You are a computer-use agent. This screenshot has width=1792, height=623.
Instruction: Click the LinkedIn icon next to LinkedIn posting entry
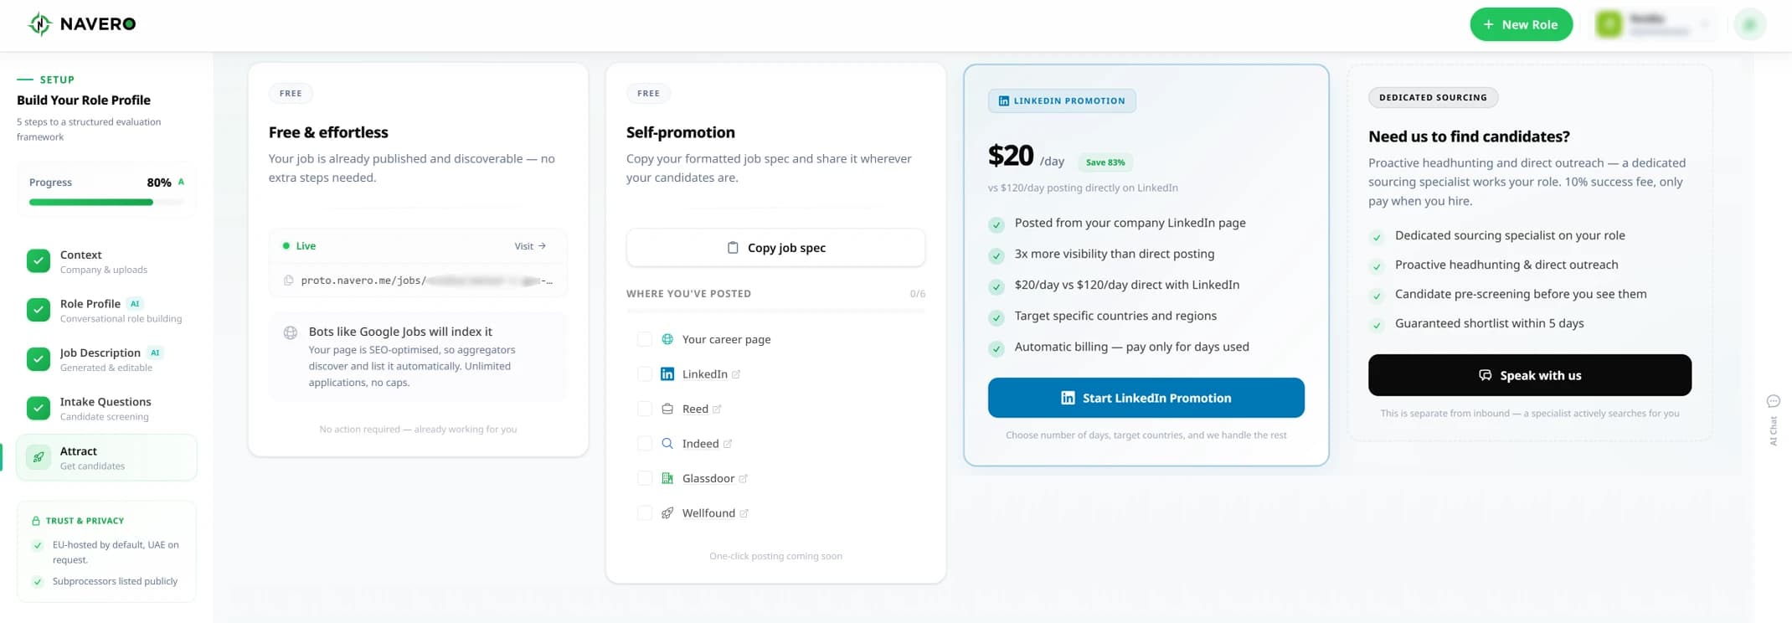[x=667, y=373]
